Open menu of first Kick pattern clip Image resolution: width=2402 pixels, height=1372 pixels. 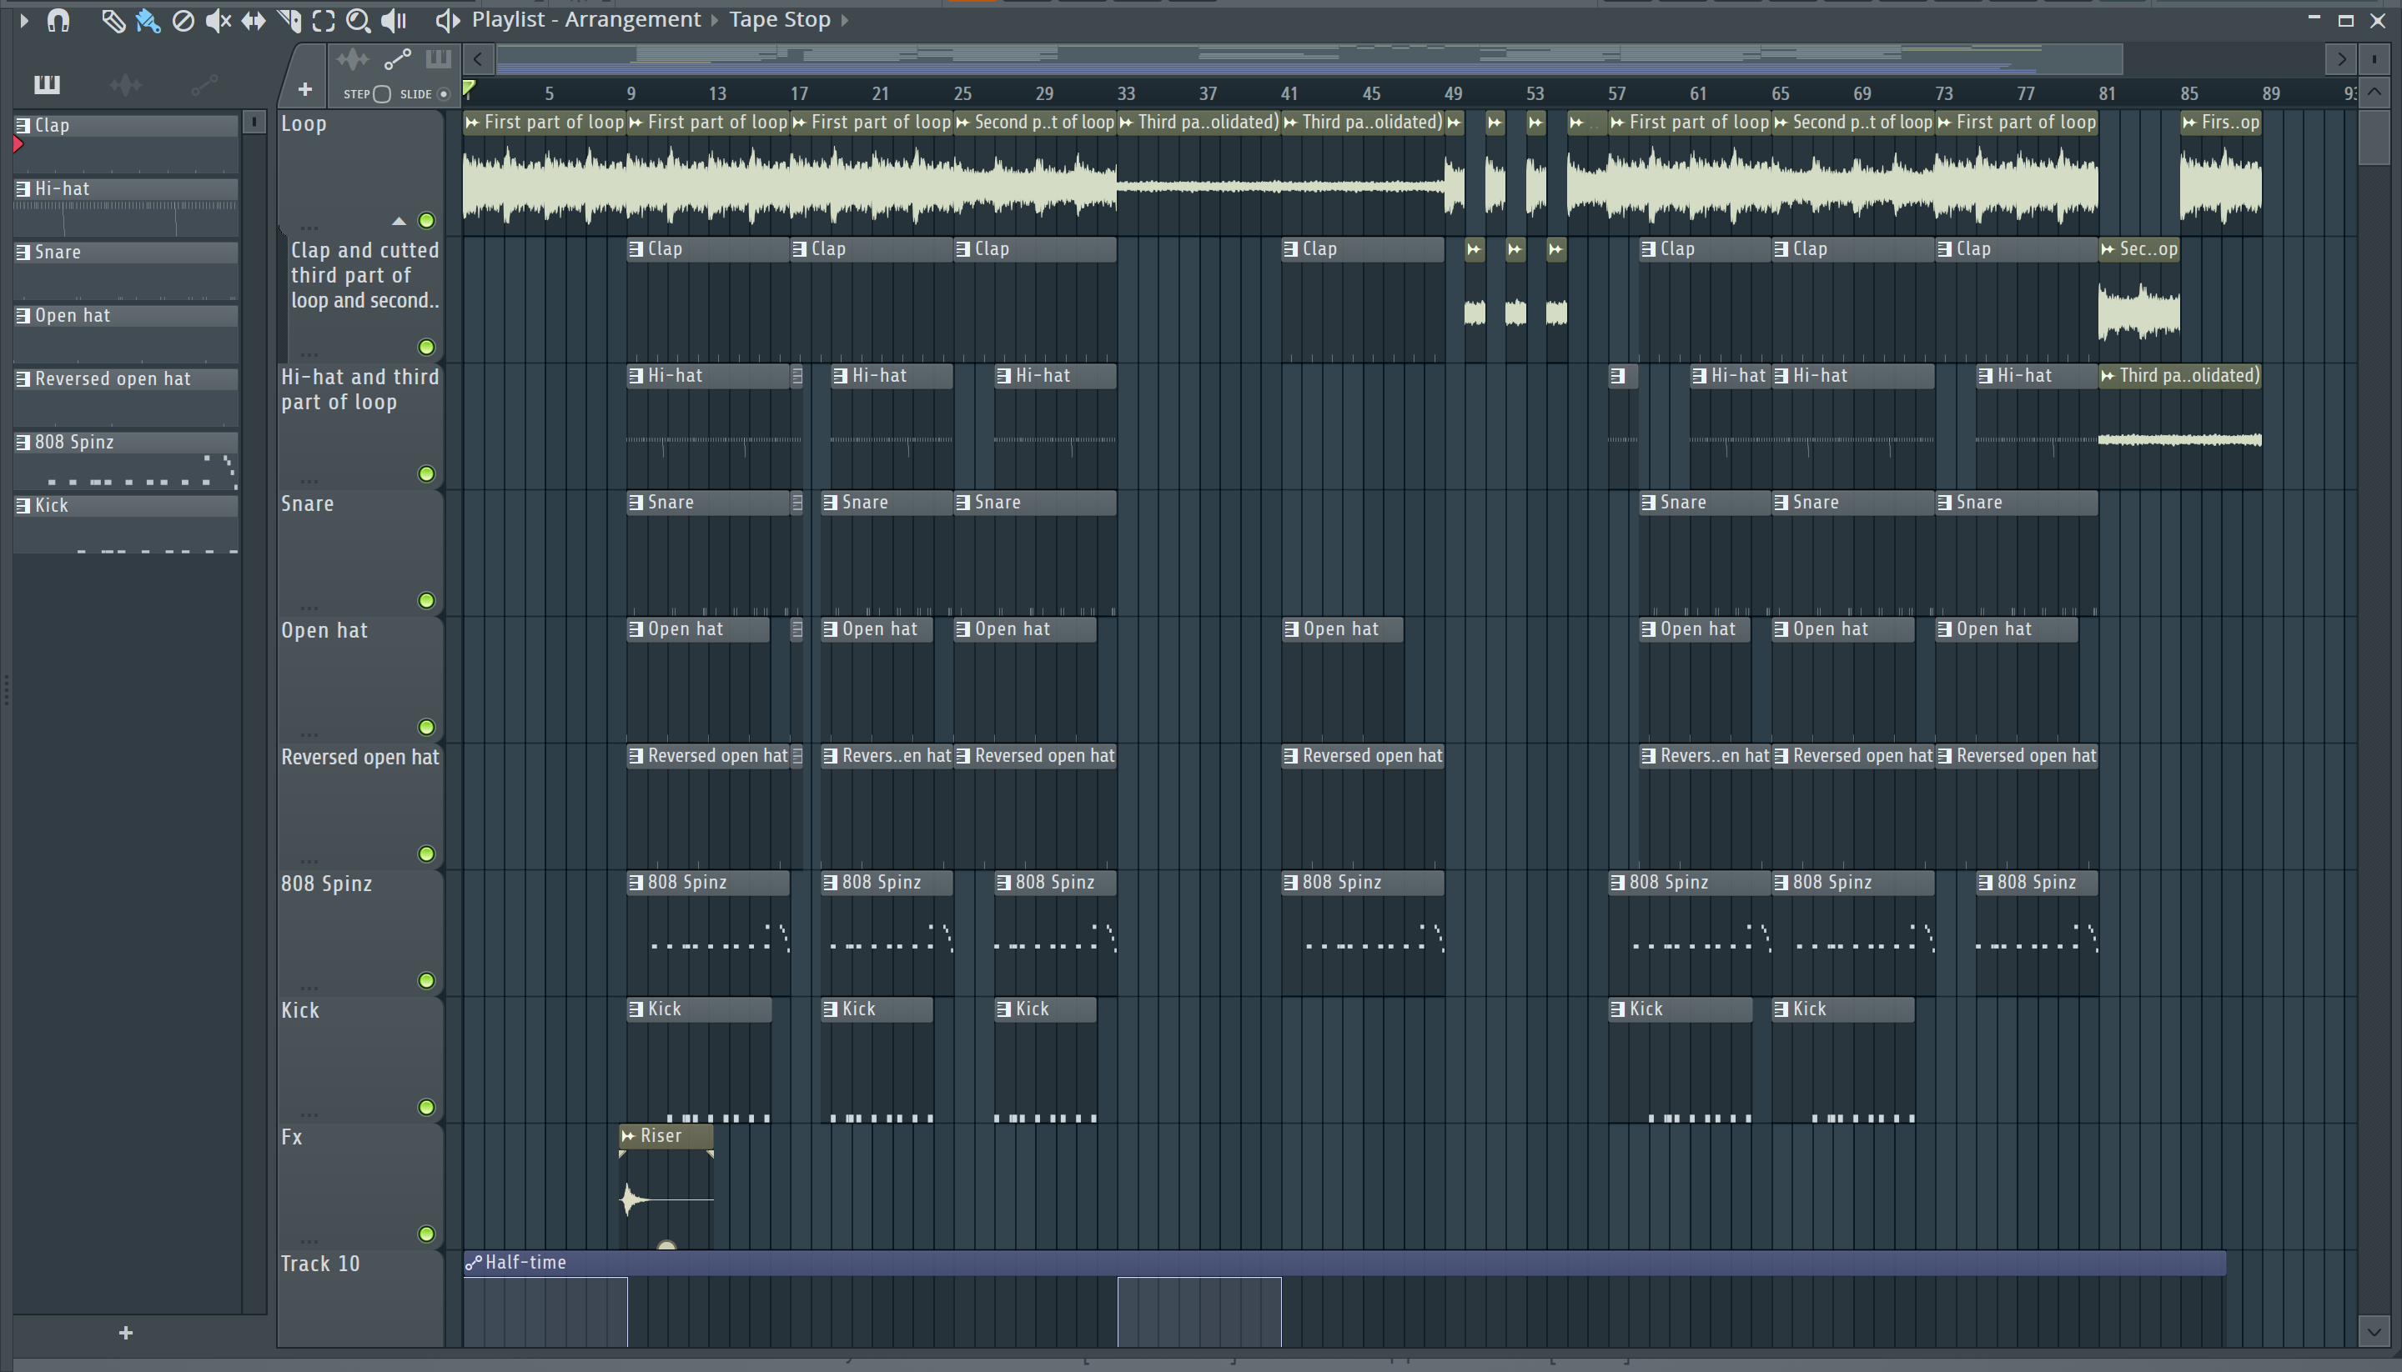click(638, 1009)
